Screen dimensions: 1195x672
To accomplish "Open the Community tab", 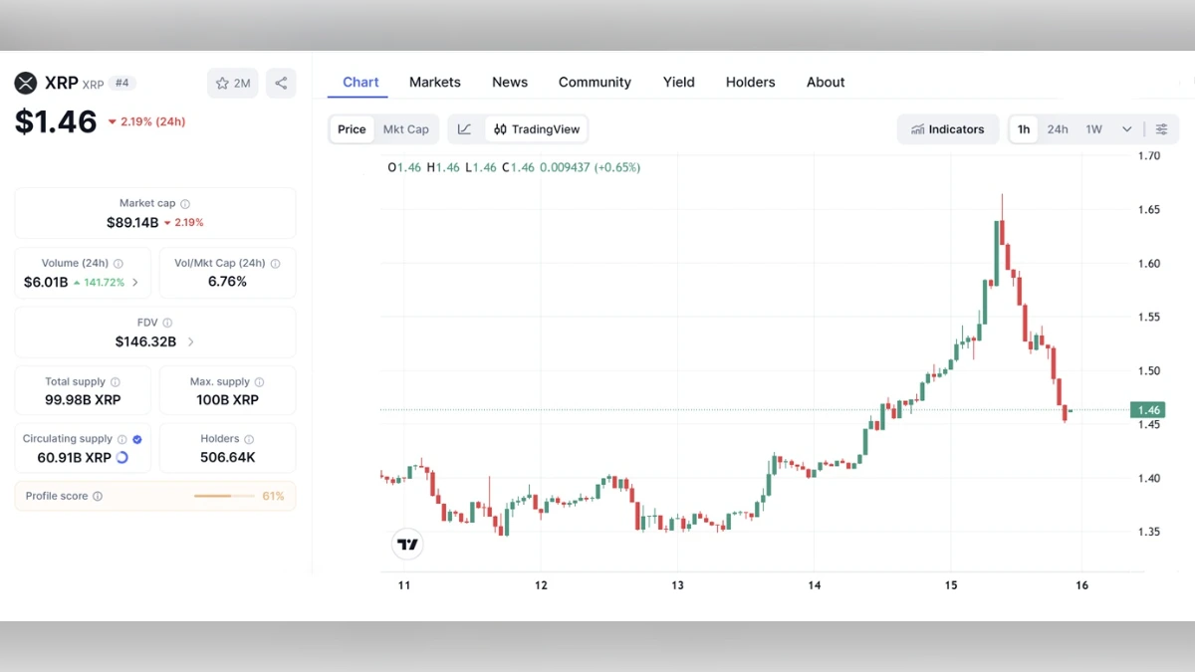I will [x=594, y=82].
